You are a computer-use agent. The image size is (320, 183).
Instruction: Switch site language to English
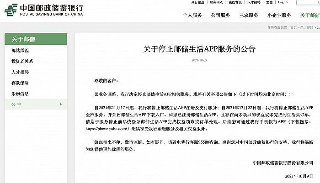[x=283, y=2]
